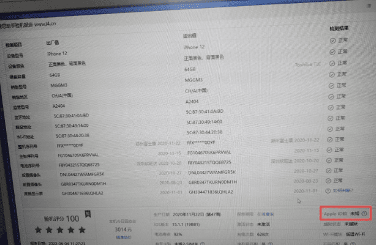Image resolution: width=376 pixels, height=245 pixels.
Task: Click the 92% battery life value
Action: click(x=178, y=235)
